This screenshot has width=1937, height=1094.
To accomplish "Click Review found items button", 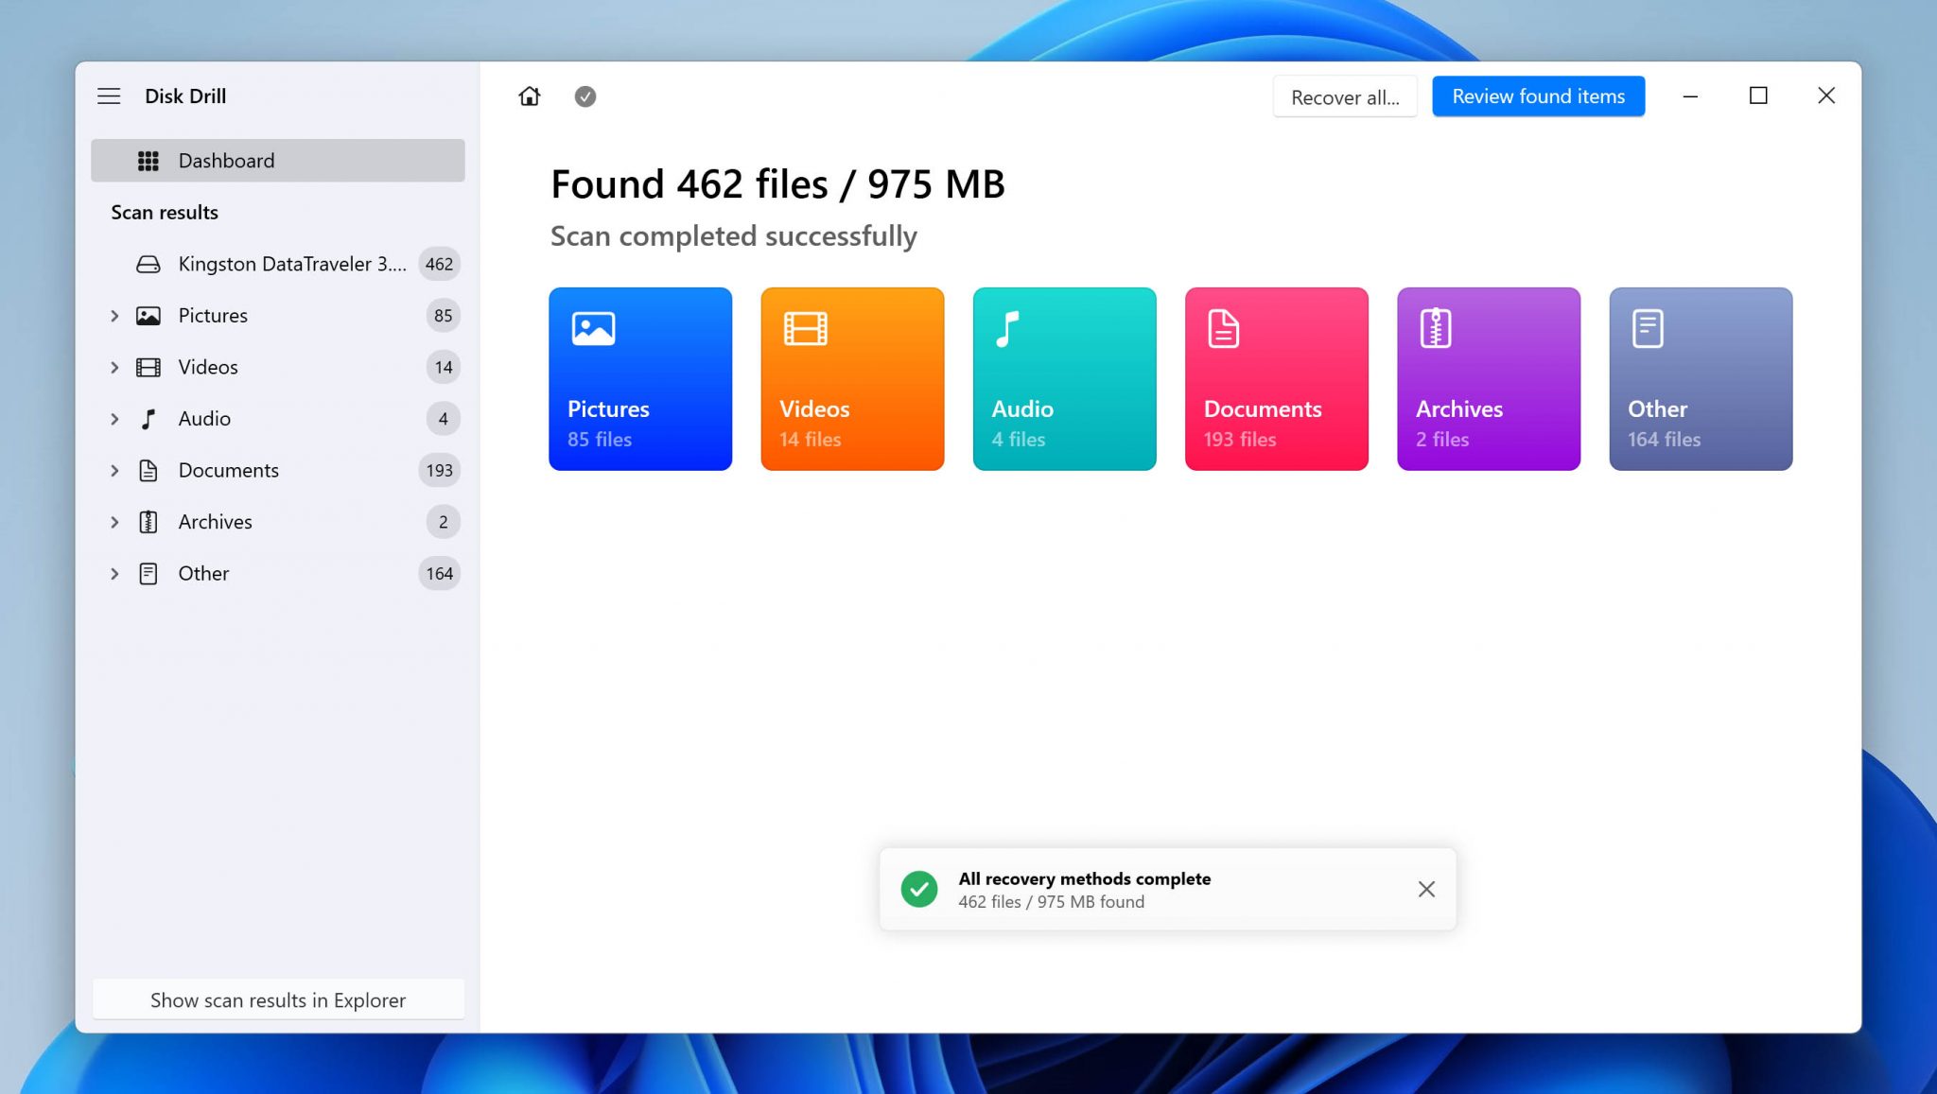I will click(x=1538, y=96).
